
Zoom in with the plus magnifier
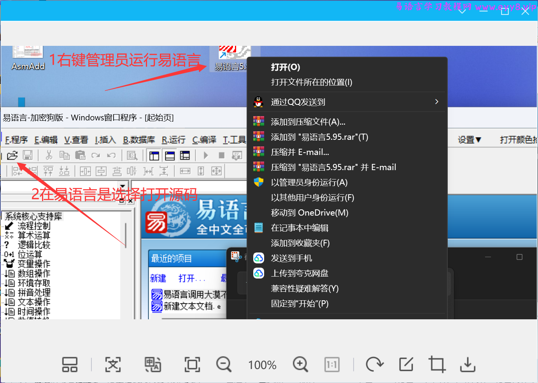pos(300,365)
